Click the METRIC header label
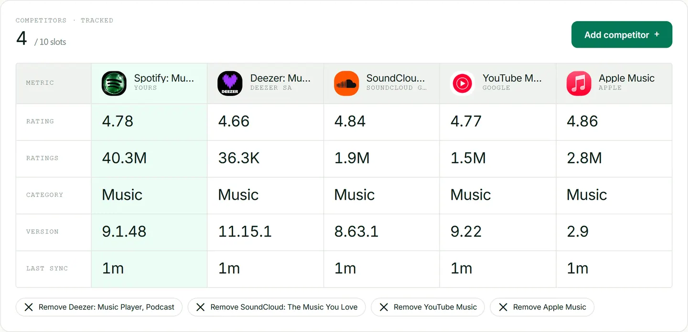This screenshot has height=332, width=688. [x=40, y=83]
